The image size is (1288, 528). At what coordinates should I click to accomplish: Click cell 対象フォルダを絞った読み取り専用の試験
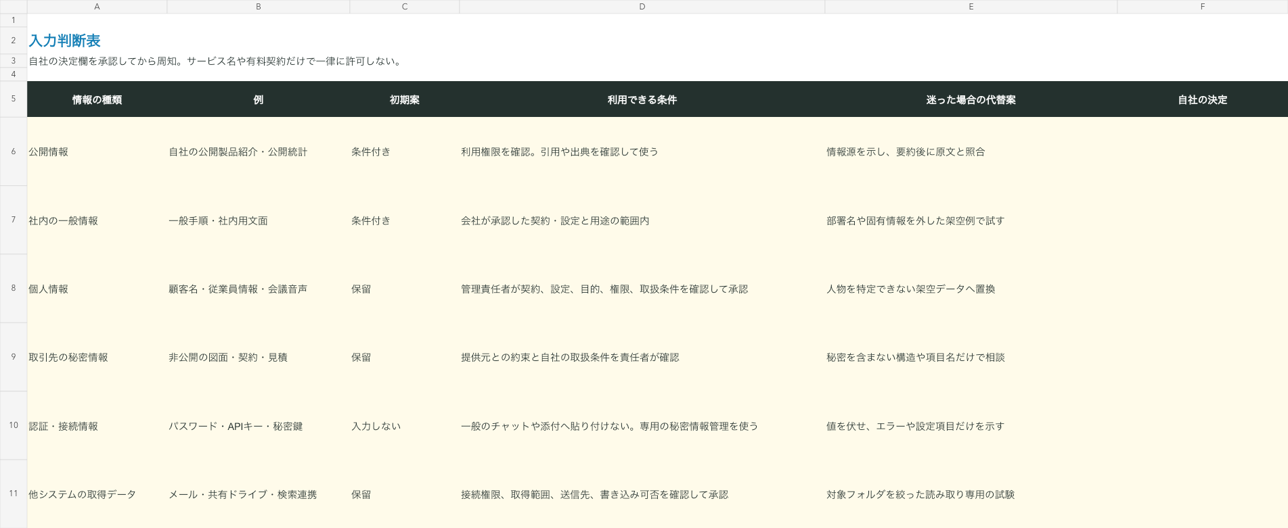971,494
